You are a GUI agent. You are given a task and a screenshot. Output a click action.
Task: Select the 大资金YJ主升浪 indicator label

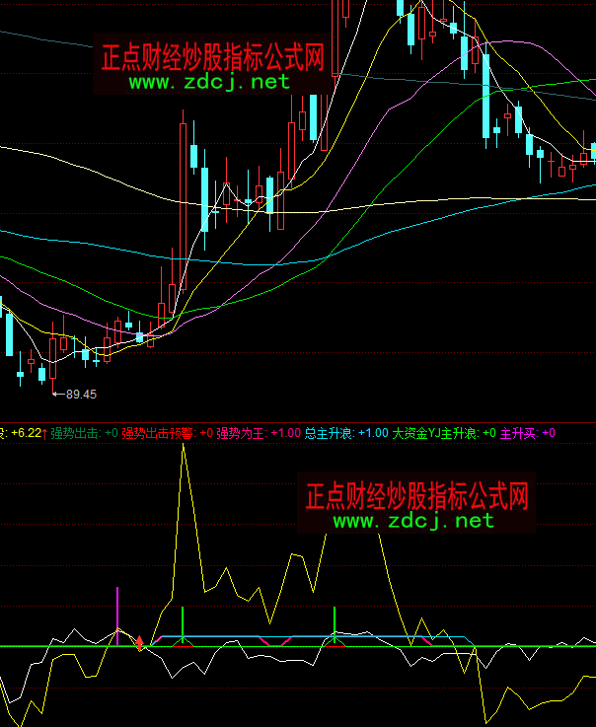pyautogui.click(x=433, y=433)
